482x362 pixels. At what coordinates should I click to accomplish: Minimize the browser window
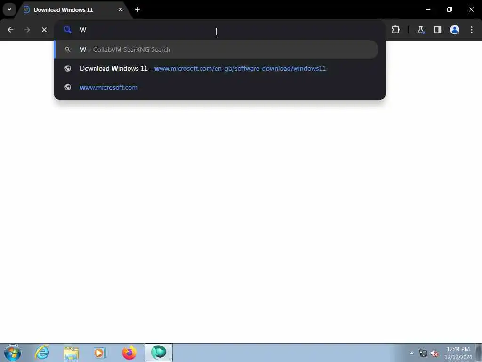point(427,9)
